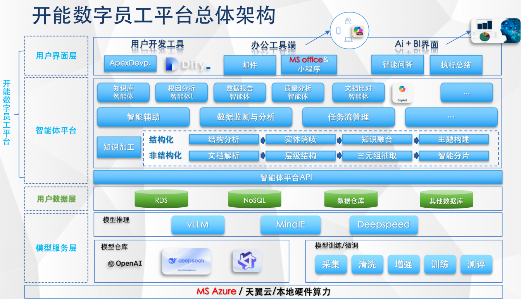Click the 用户界面层 layer label
Viewport: 521px width, 299px height.
coord(56,56)
